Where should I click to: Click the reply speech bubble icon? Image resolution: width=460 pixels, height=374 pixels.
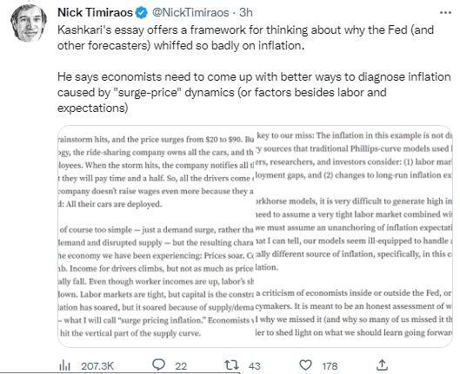coord(159,365)
